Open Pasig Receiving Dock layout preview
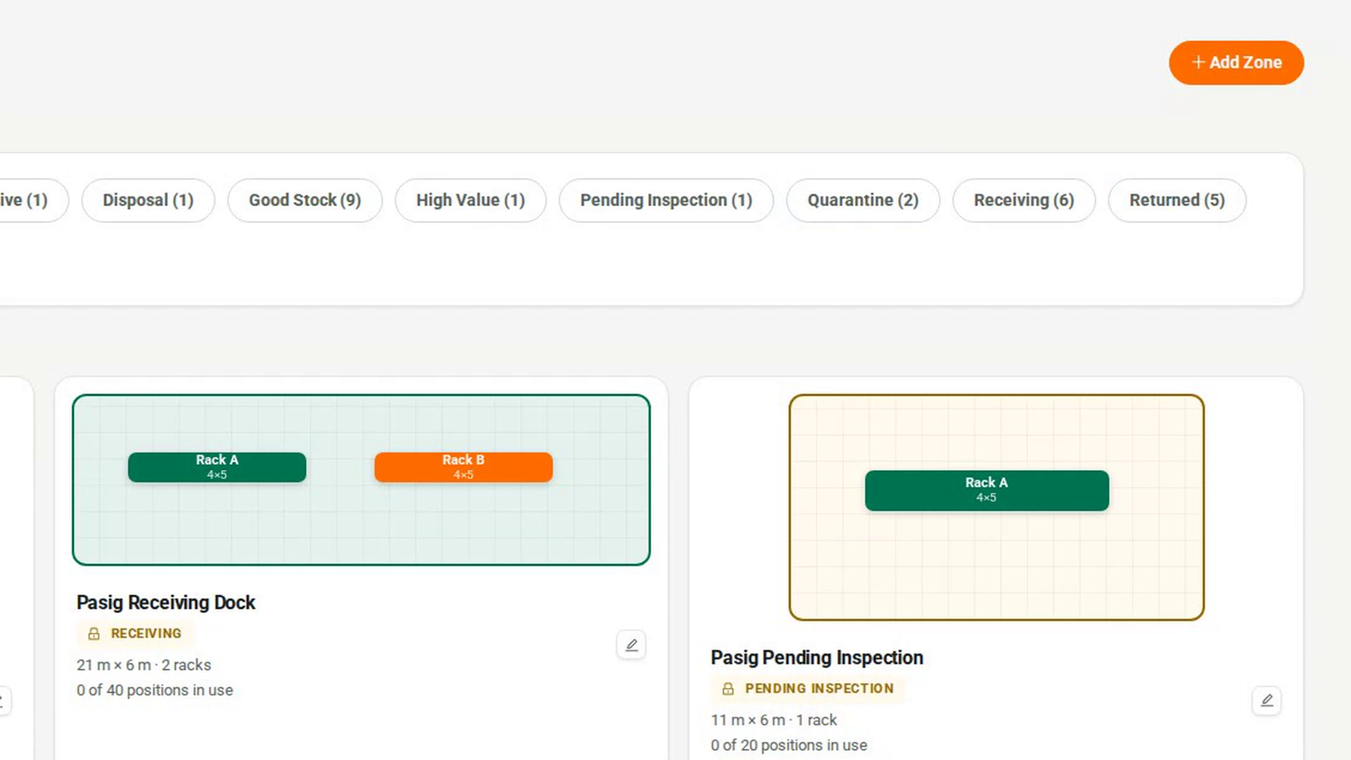The width and height of the screenshot is (1351, 760). (361, 480)
